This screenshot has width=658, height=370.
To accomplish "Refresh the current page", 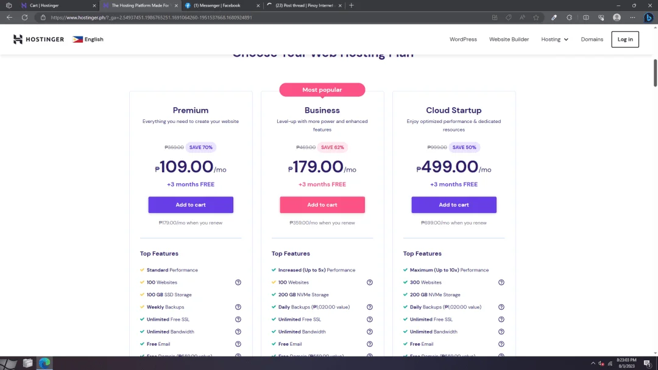I will [x=25, y=18].
